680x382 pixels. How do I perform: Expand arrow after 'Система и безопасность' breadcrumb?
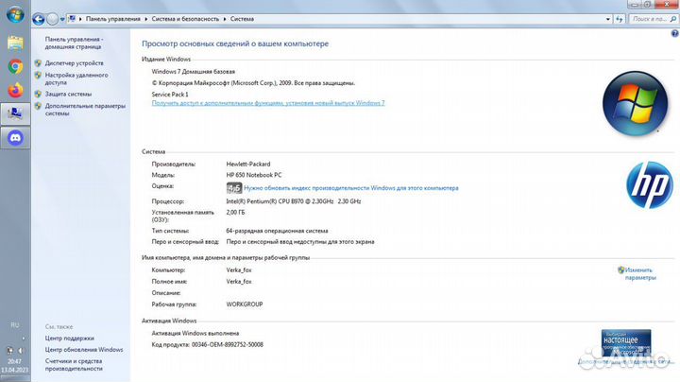(x=225, y=19)
